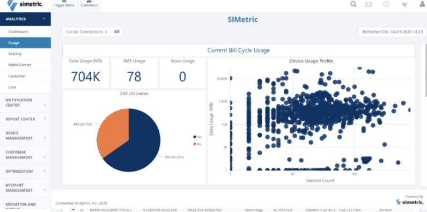Open the Carrier Connections dropdown
The image size is (427, 212).
(x=86, y=32)
